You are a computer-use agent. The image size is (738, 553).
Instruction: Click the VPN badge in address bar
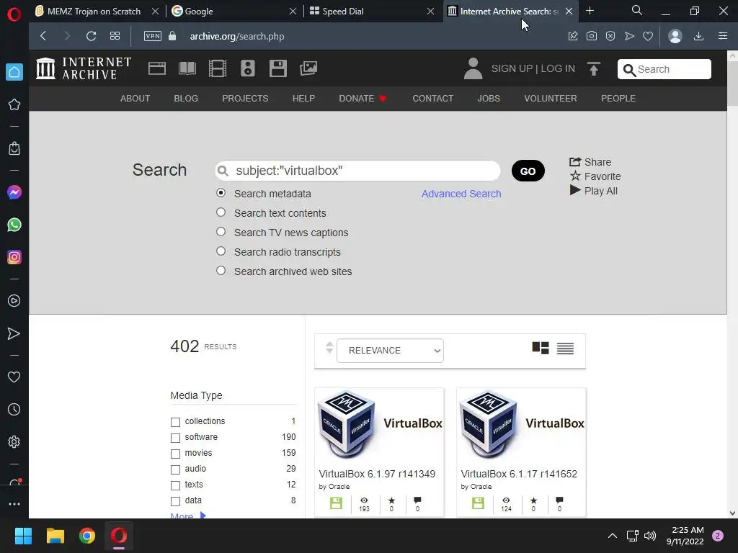(x=153, y=36)
